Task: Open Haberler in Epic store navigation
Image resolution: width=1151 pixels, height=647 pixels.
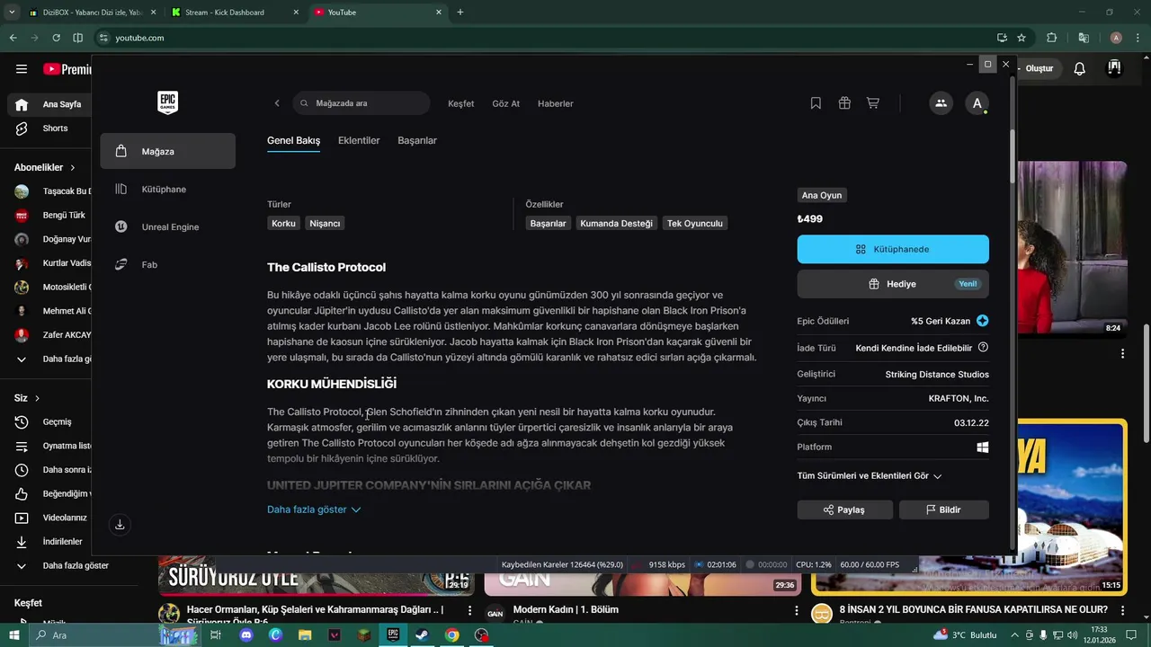Action: point(555,103)
